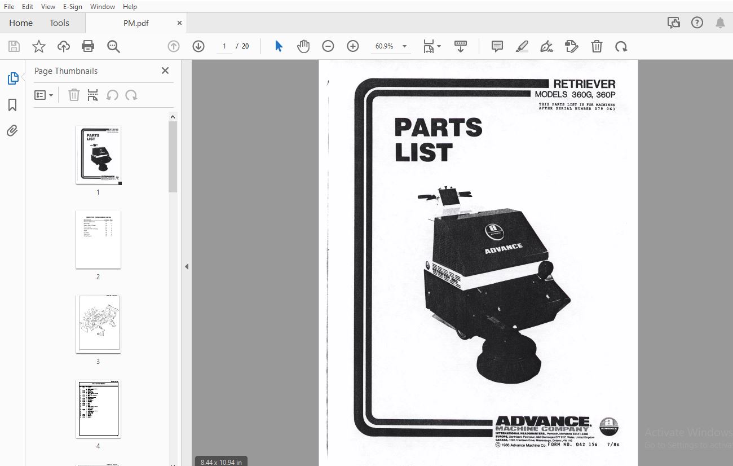This screenshot has height=466, width=733.
Task: Click the Save file icon
Action: pos(14,46)
